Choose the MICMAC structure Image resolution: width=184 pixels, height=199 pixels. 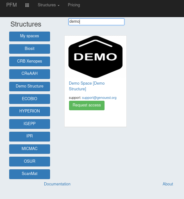29,149
